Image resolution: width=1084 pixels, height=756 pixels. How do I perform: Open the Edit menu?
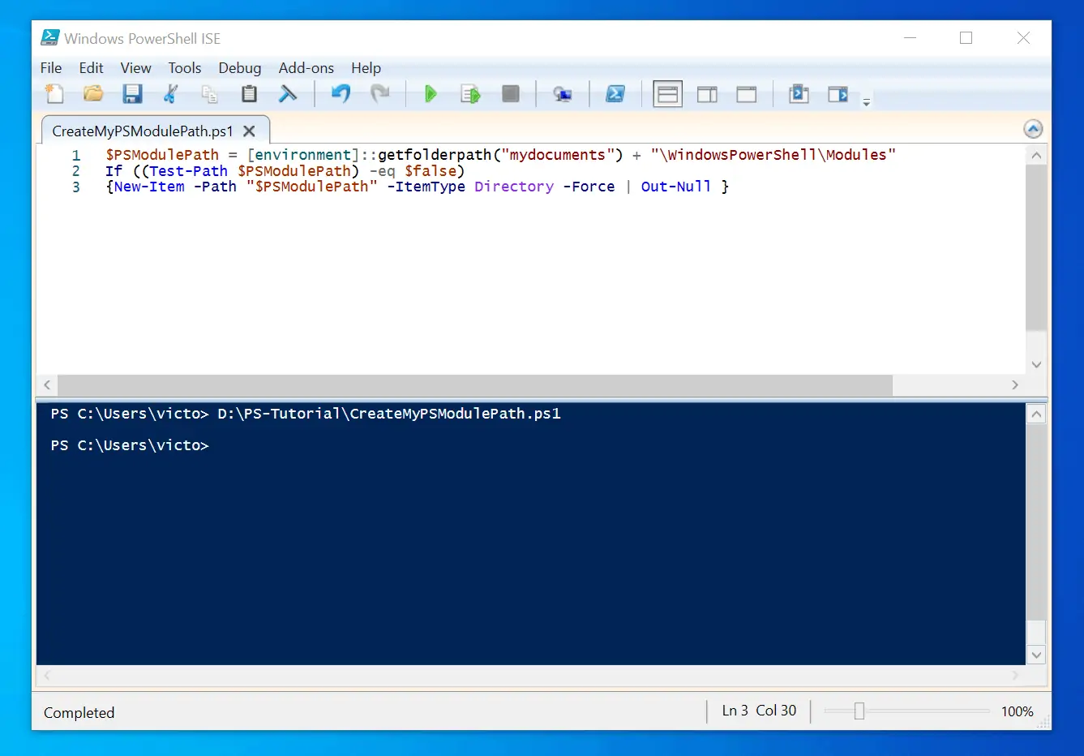click(x=91, y=68)
